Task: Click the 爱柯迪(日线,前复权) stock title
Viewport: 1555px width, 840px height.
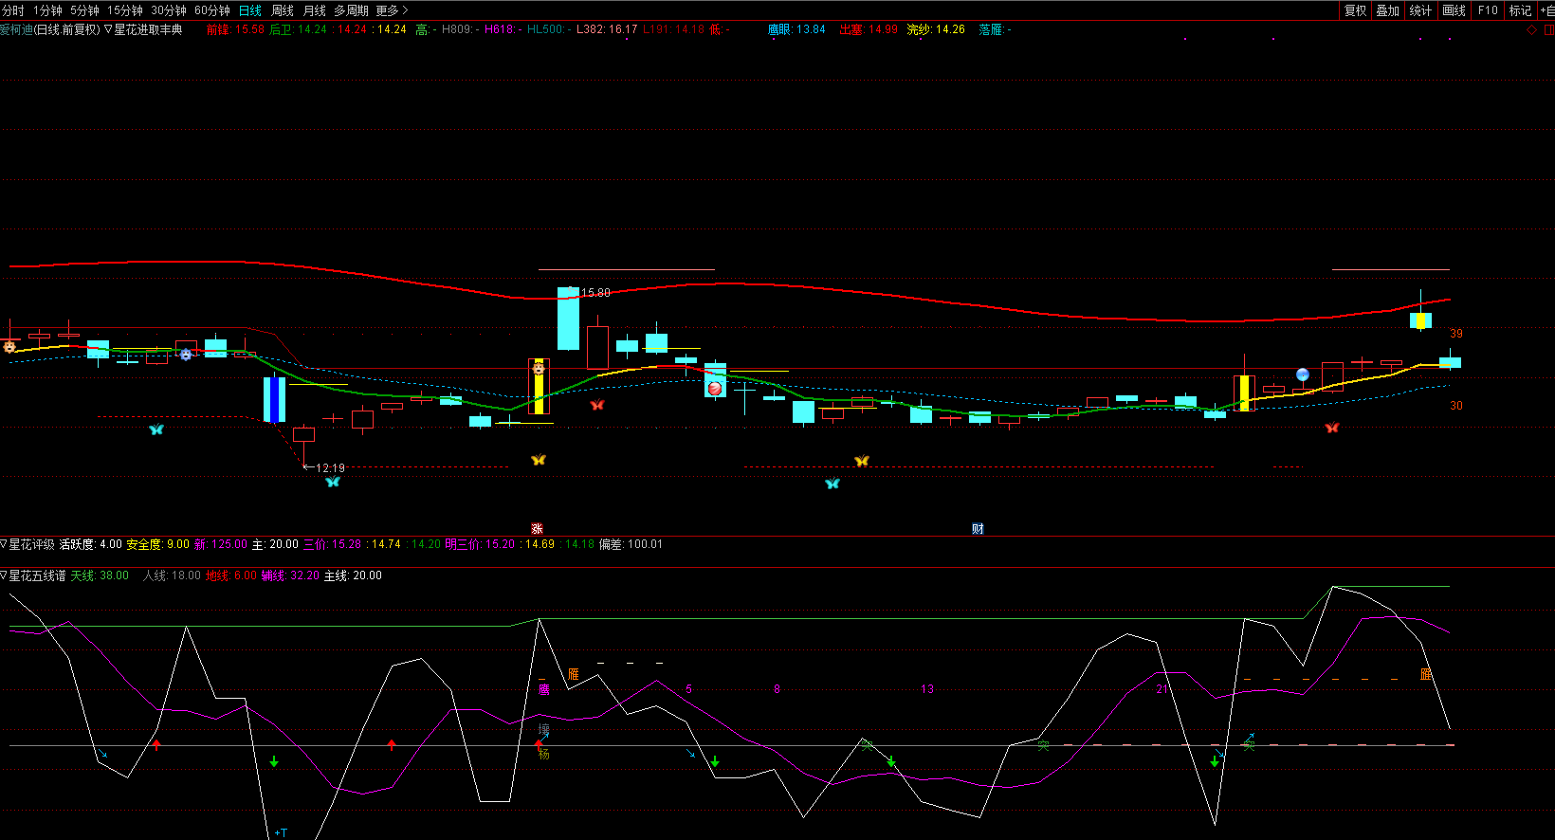Action: tap(49, 29)
